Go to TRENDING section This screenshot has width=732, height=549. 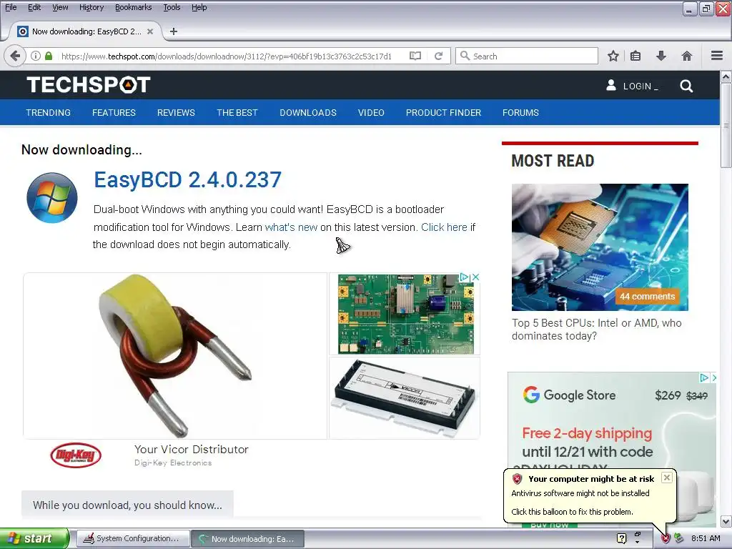(49, 112)
